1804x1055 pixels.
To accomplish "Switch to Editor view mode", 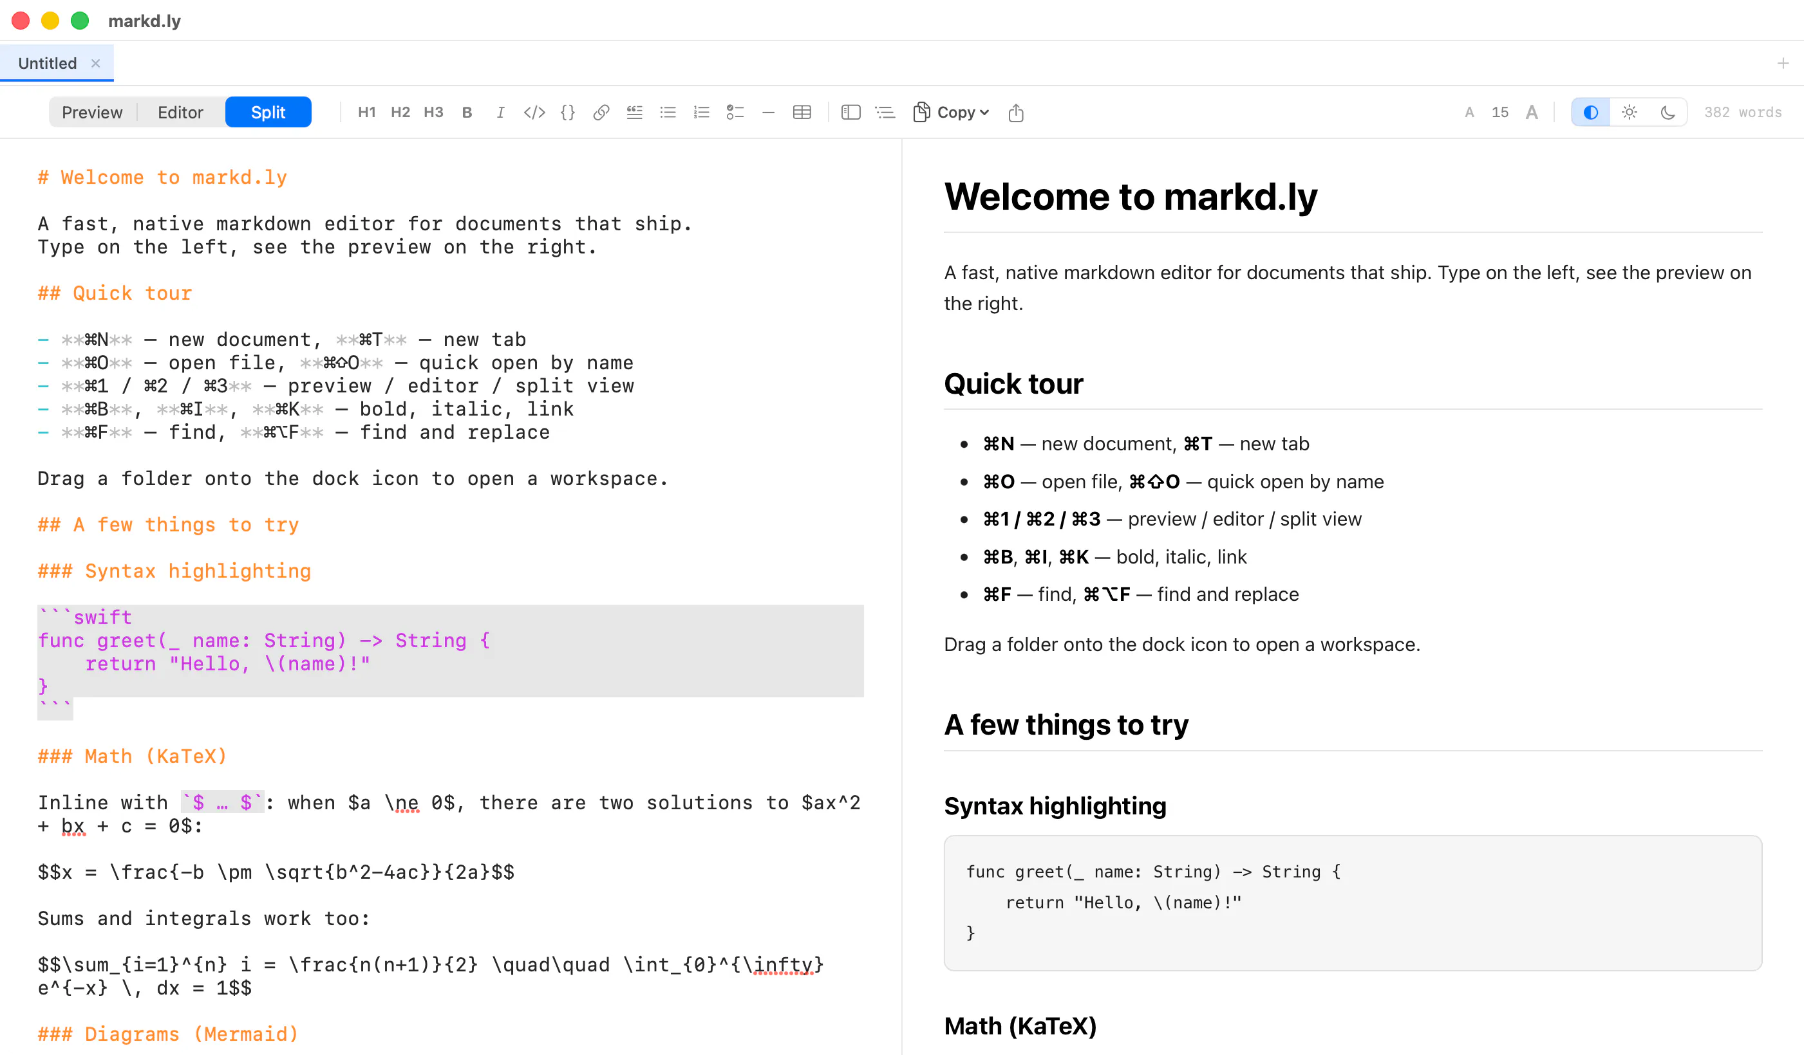I will 180,113.
